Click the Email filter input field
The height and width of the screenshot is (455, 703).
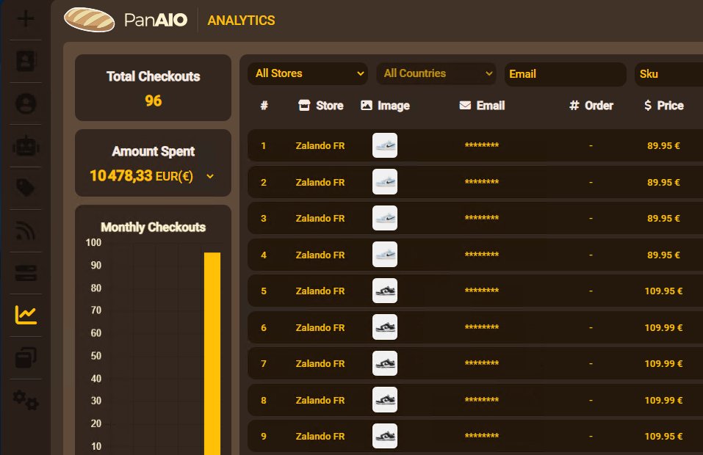[566, 74]
